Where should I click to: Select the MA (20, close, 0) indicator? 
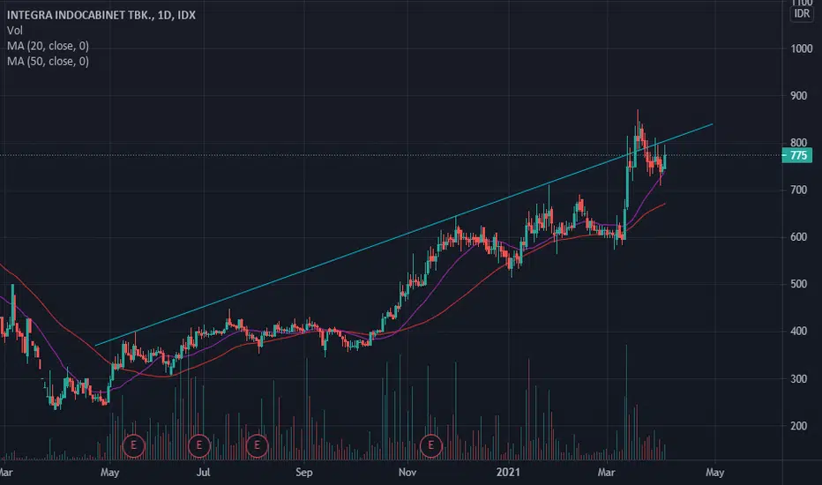click(x=48, y=46)
